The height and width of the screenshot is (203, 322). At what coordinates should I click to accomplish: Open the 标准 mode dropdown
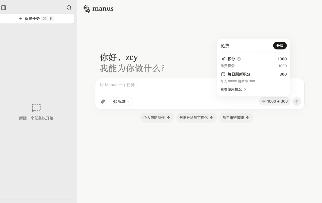(121, 101)
